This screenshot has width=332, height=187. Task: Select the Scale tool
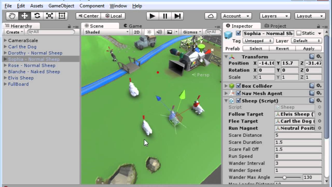click(50, 16)
